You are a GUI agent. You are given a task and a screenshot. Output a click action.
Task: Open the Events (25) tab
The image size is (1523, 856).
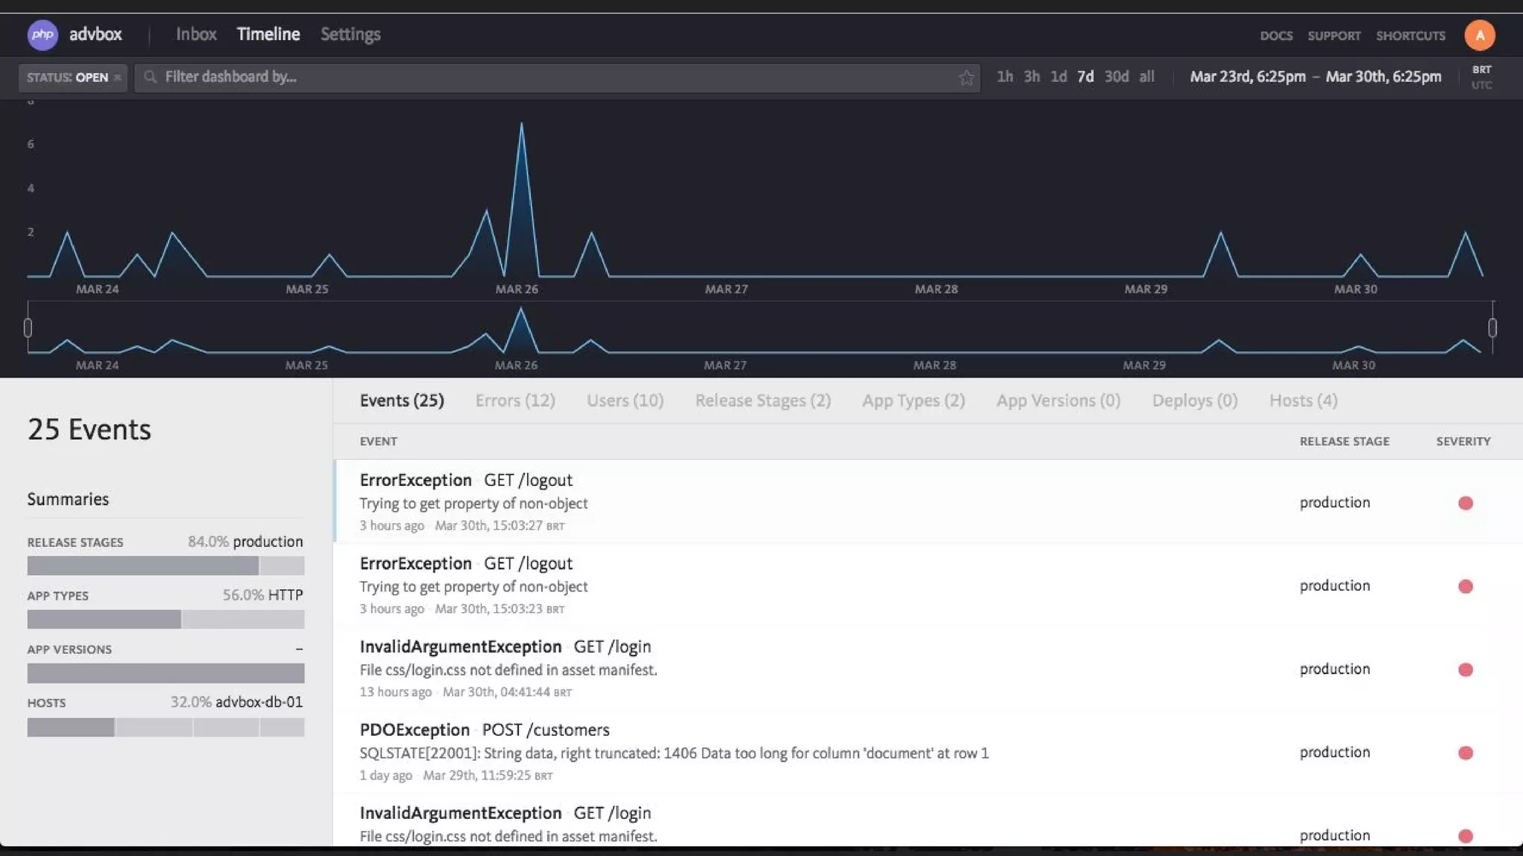pyautogui.click(x=402, y=401)
